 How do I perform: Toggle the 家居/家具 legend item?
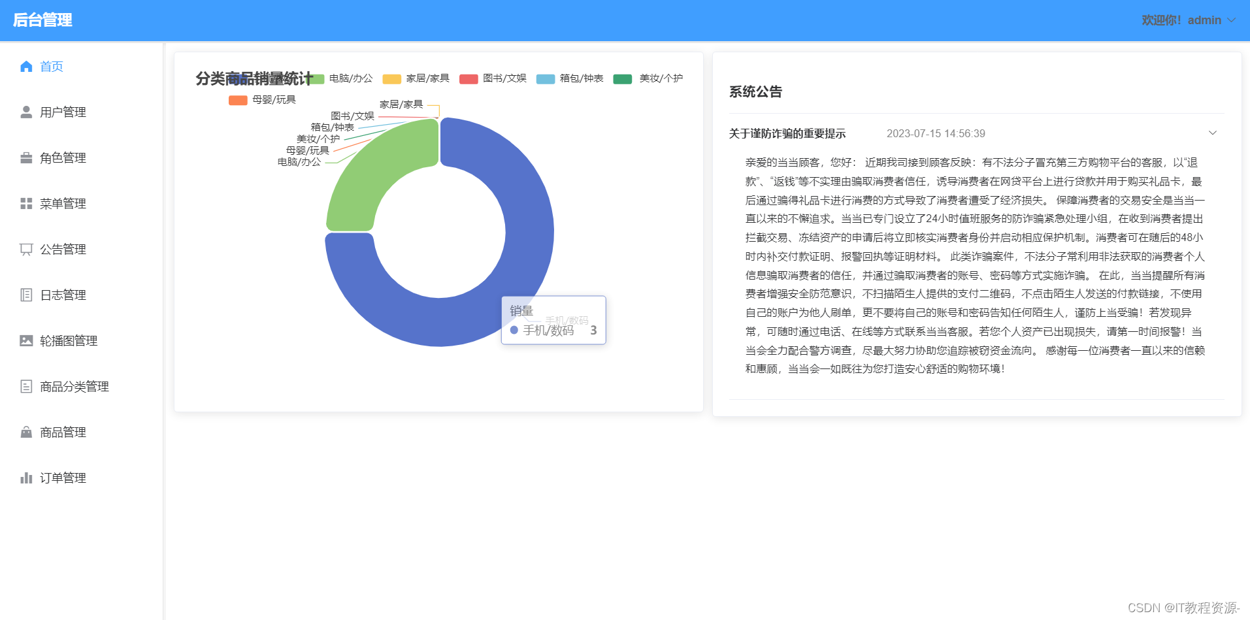pos(416,78)
